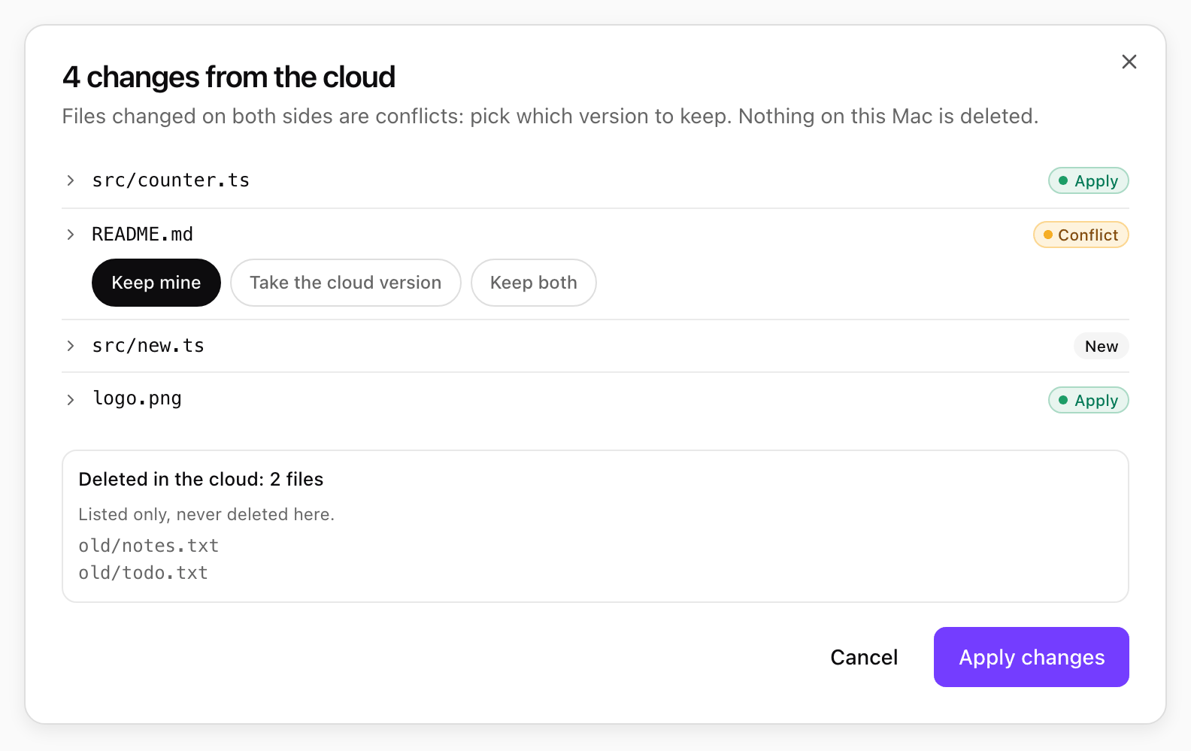The height and width of the screenshot is (751, 1191).
Task: Expand the src/new.ts row chevron
Action: 71,346
